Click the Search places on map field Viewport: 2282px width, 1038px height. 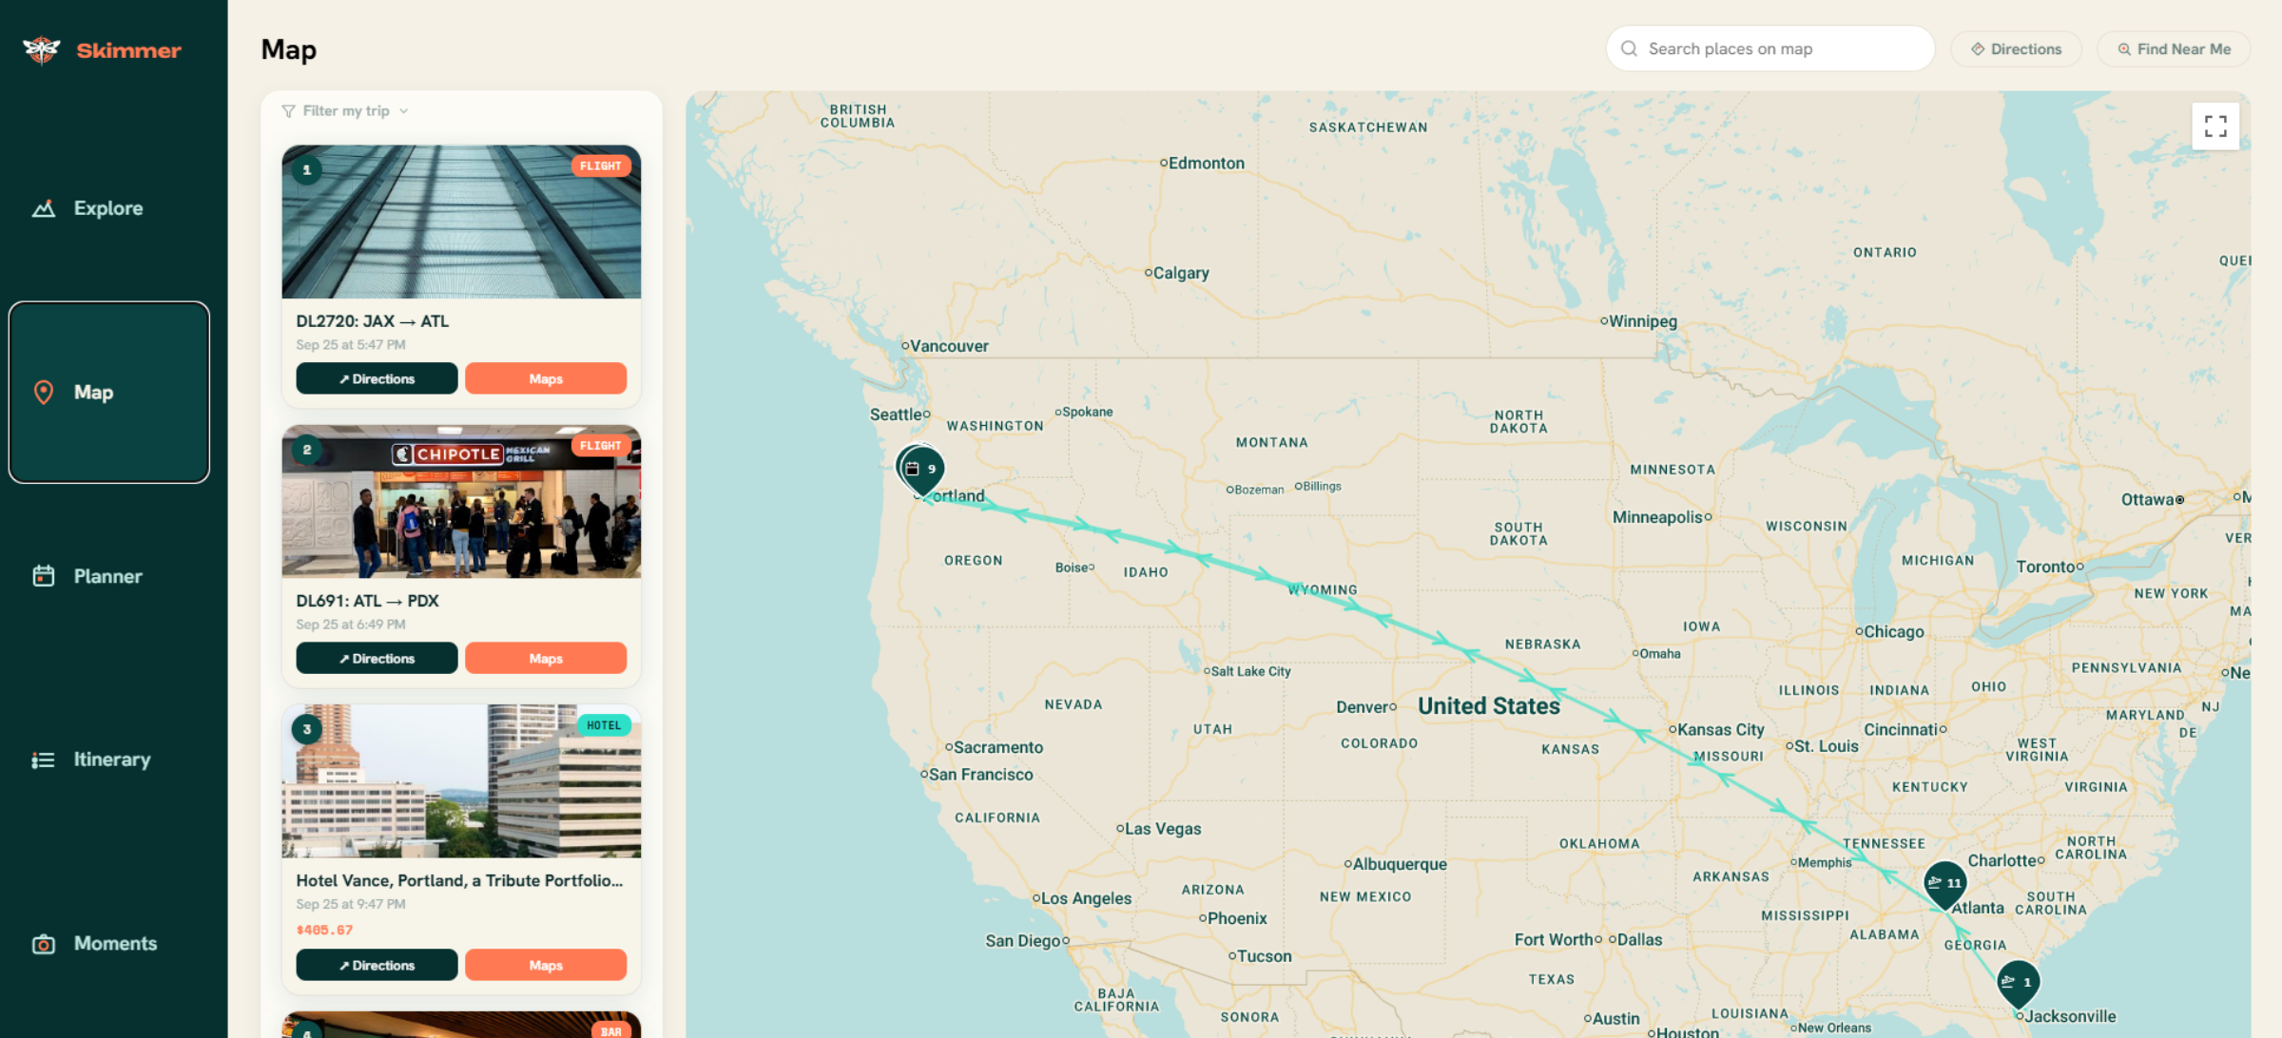[1770, 48]
